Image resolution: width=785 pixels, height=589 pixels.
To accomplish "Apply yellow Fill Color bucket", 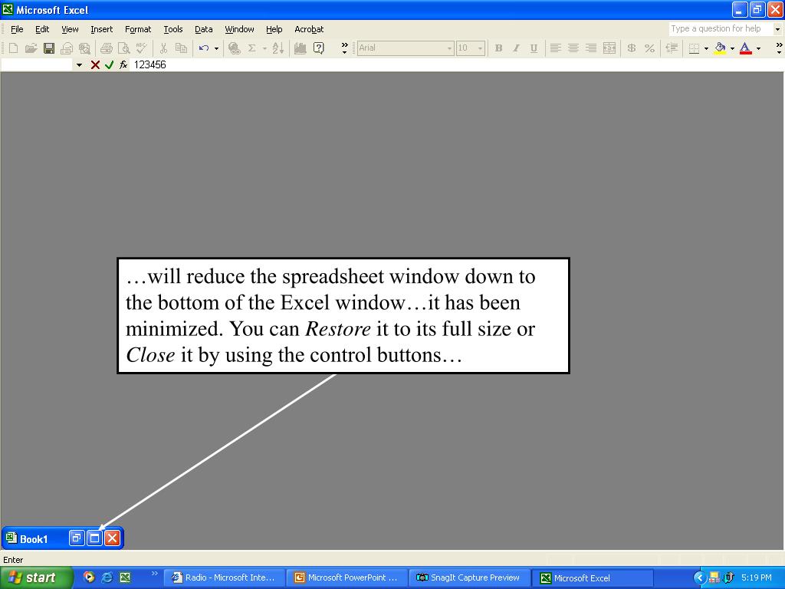I will (x=720, y=48).
